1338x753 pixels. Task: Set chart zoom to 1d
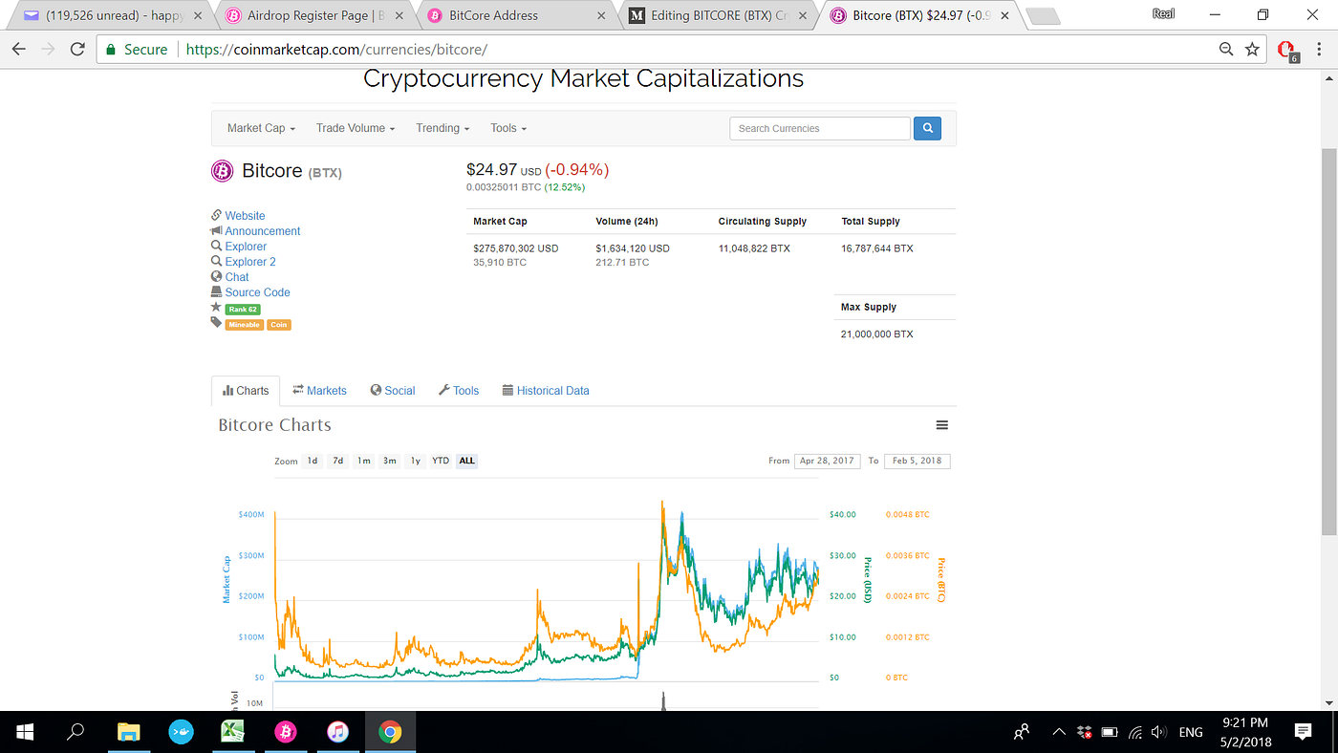[313, 461]
